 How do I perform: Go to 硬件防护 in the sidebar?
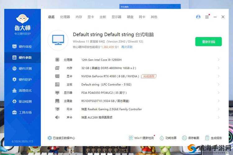(x=22, y=79)
